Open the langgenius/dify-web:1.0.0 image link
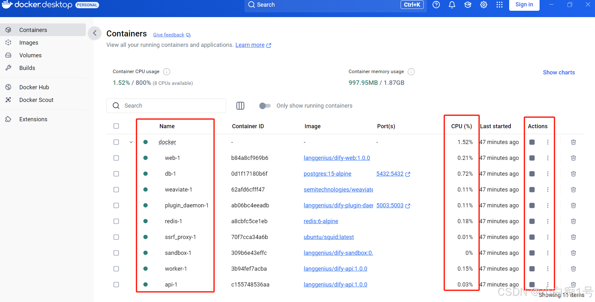Screen dimensions: 595x302 [x=337, y=158]
